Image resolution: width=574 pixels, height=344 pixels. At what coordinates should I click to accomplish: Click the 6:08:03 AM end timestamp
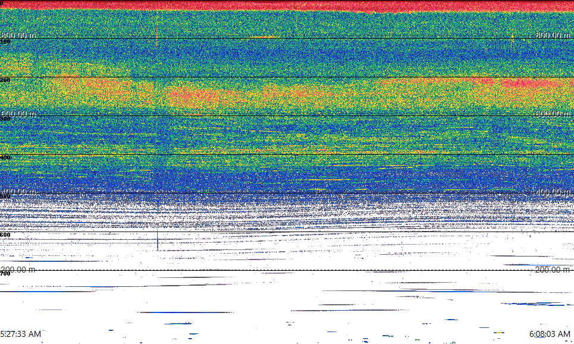pos(550,334)
